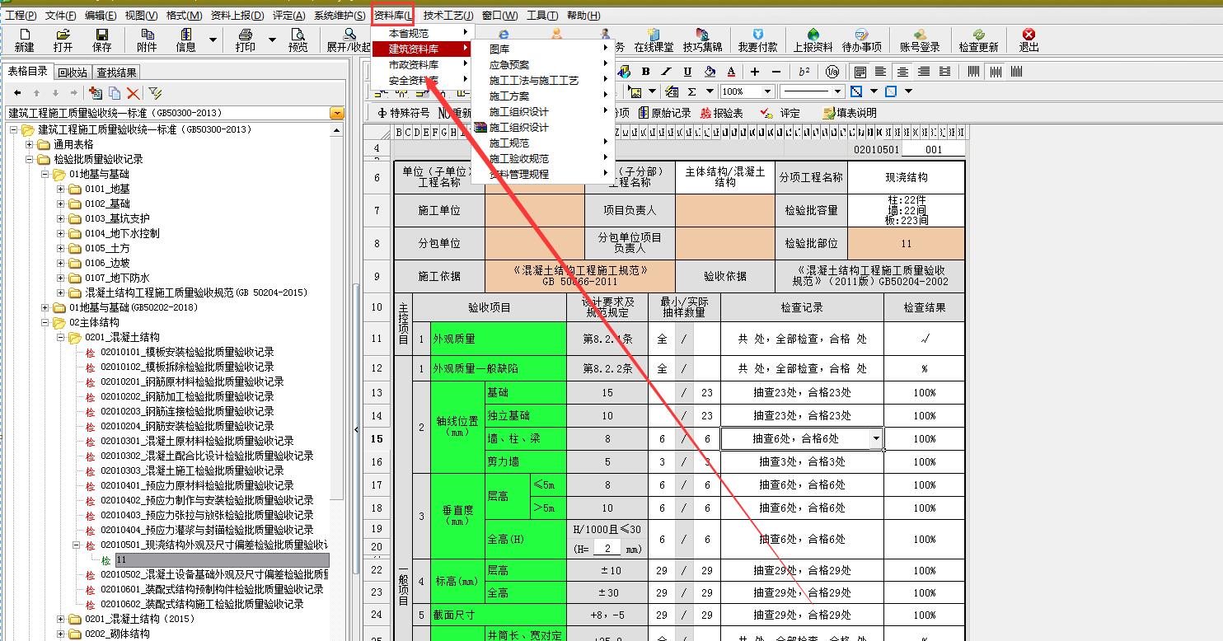Click the 保存 (Save) toolbar icon

coord(101,40)
